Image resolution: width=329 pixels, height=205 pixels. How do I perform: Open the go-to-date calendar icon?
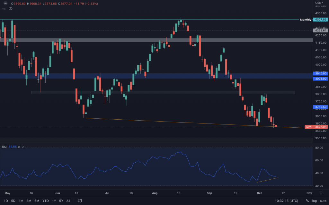click(80, 201)
